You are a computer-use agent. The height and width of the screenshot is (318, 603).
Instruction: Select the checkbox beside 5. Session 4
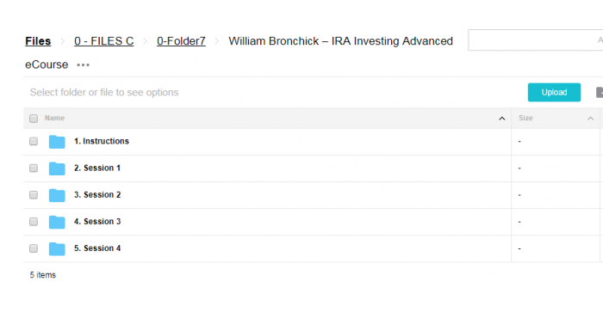pos(34,248)
